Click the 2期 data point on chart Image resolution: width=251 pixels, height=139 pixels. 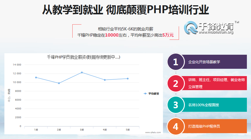pyautogui.click(x=59, y=83)
